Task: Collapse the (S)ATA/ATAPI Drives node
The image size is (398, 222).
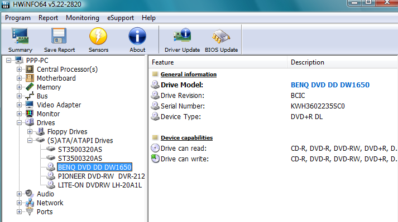Action: pyautogui.click(x=30, y=140)
